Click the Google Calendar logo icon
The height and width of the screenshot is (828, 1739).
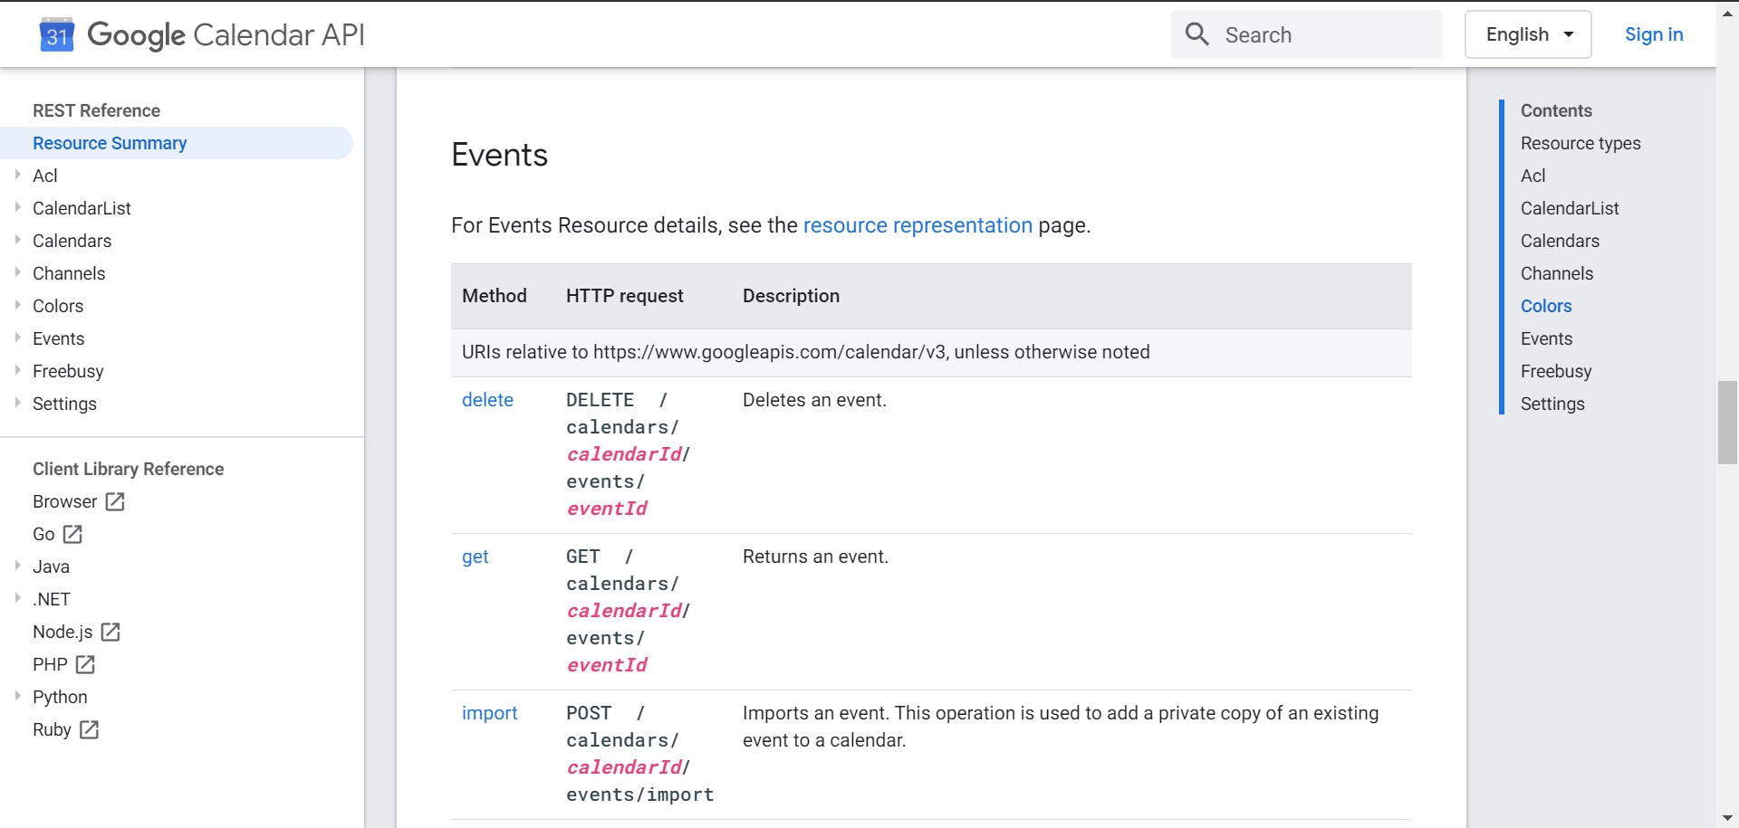click(57, 35)
